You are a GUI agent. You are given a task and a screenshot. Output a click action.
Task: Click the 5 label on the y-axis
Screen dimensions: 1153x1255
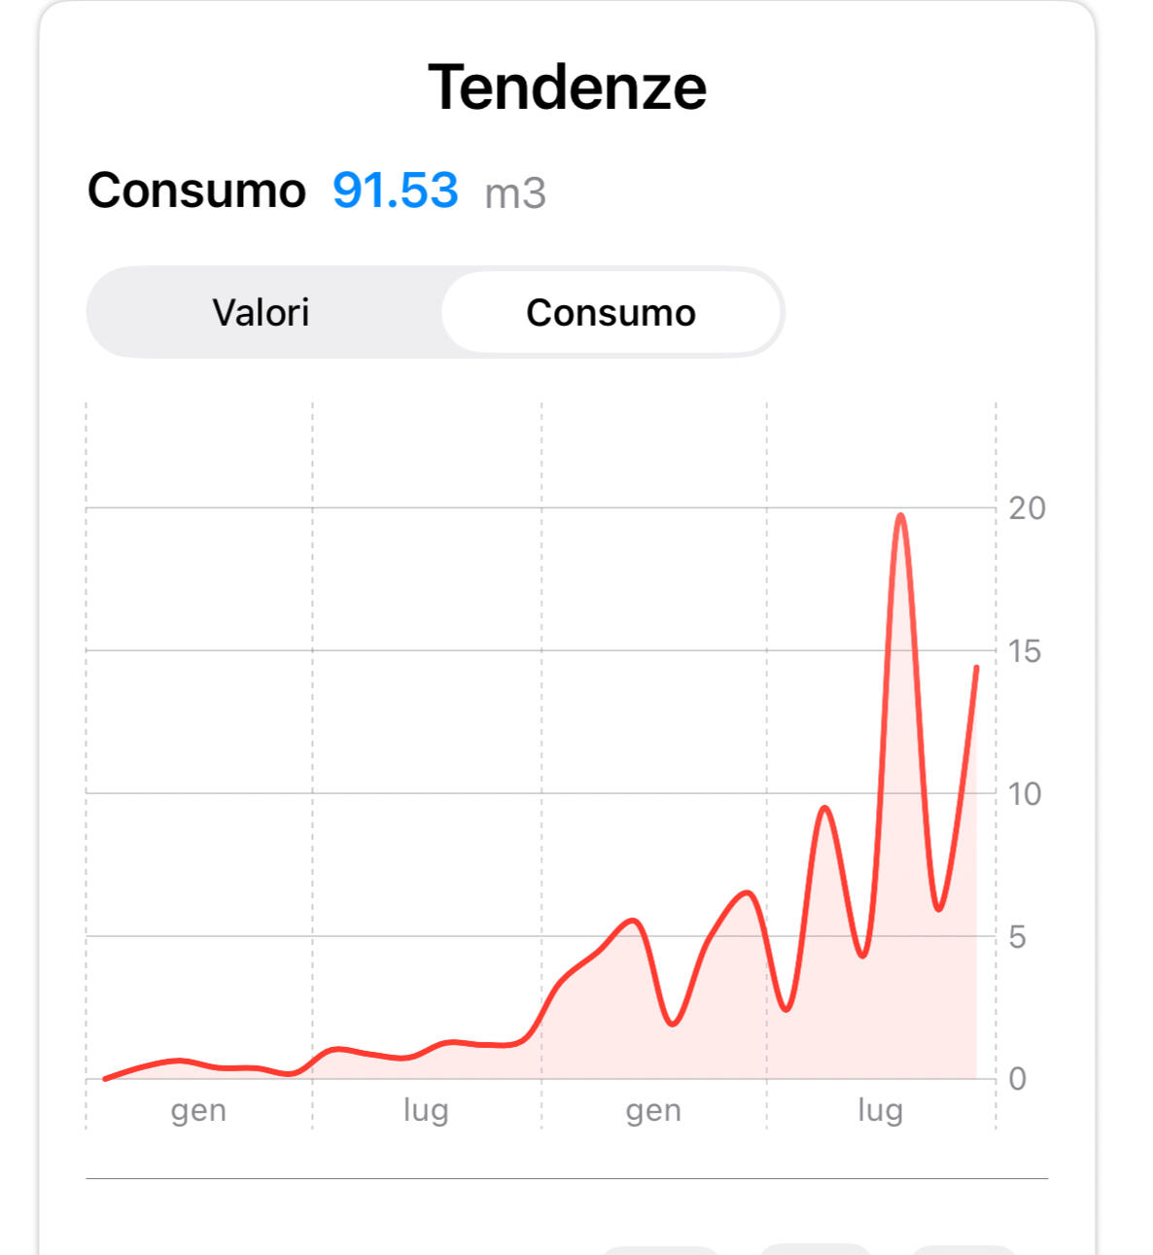(1017, 937)
